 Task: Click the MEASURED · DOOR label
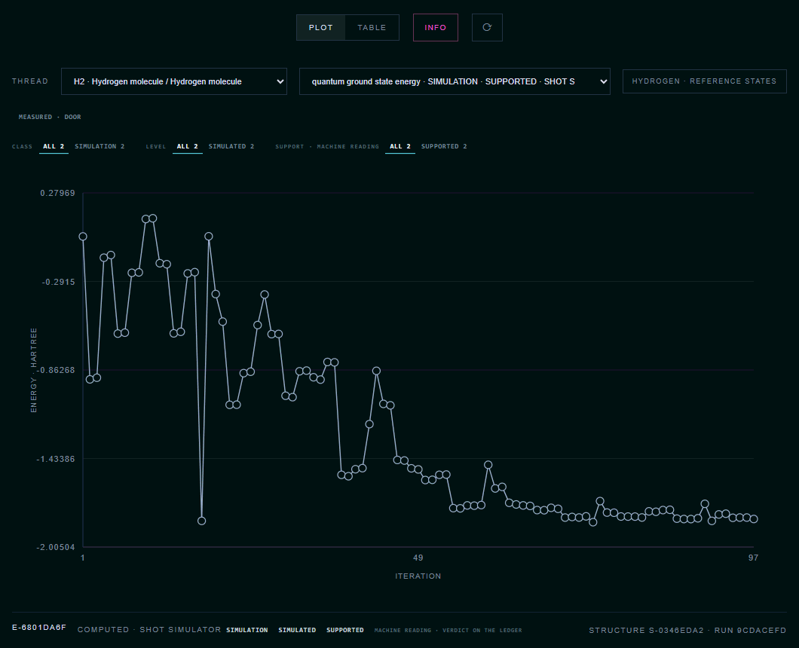pyautogui.click(x=50, y=118)
